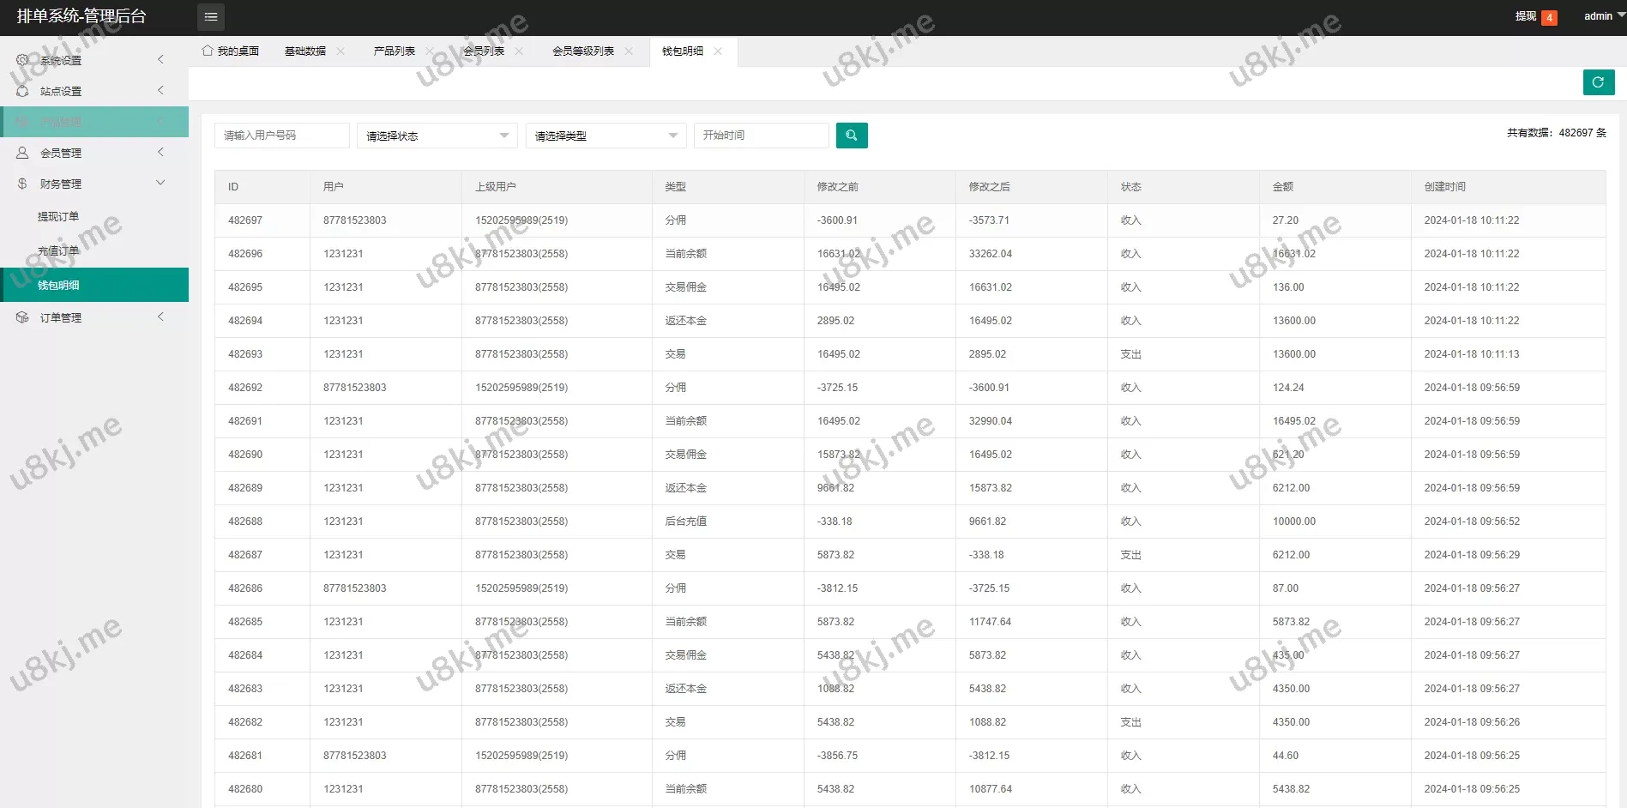Switch to the 会员等级列表 tab
The width and height of the screenshot is (1627, 808).
[x=582, y=51]
